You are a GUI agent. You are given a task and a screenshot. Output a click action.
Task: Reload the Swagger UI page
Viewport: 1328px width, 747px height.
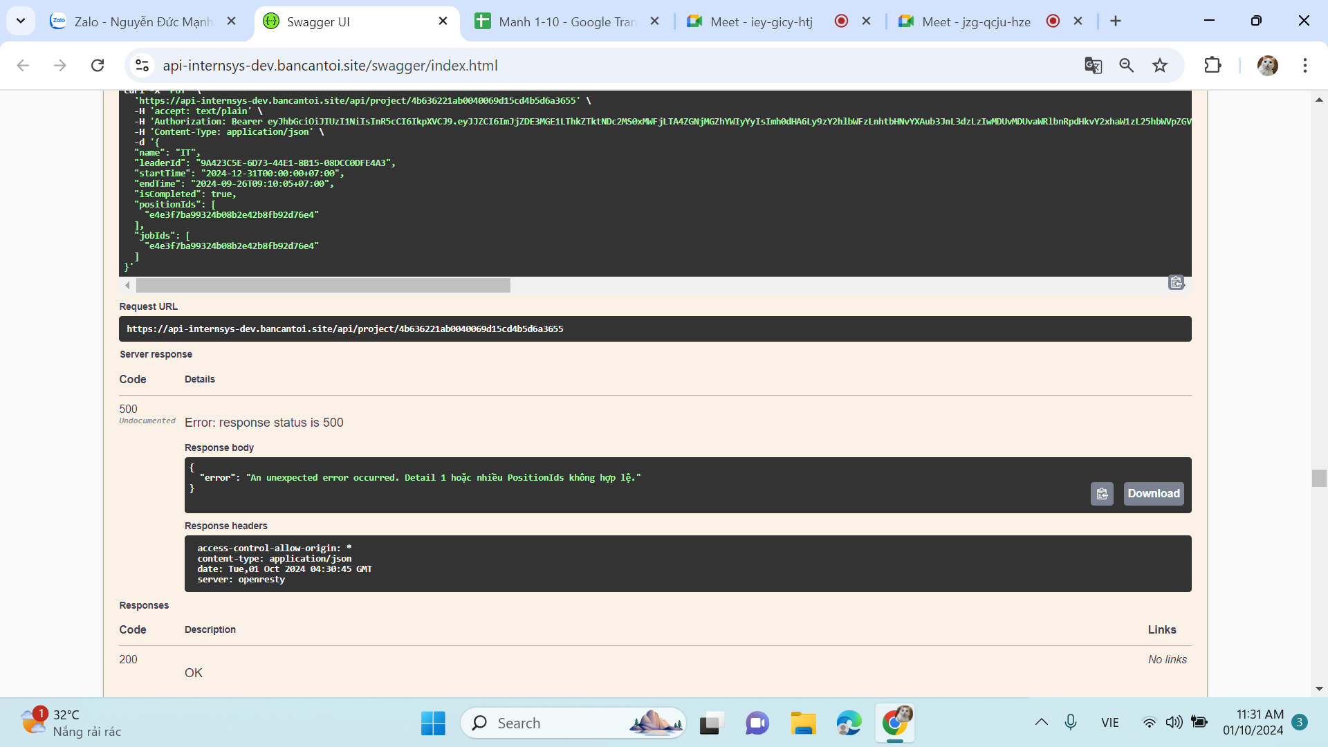pos(98,66)
